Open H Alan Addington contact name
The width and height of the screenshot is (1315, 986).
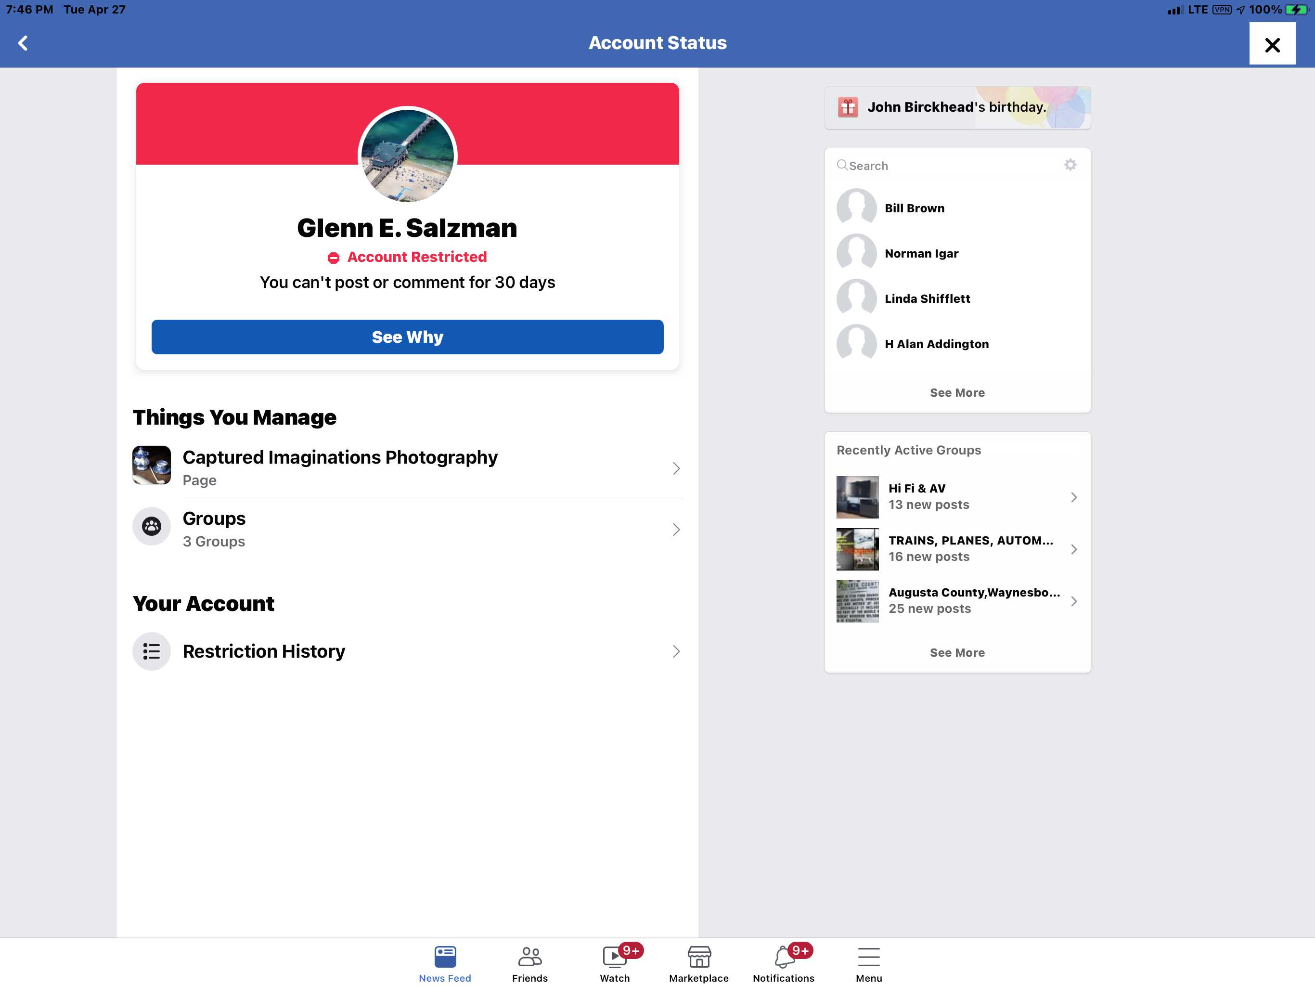coord(936,344)
